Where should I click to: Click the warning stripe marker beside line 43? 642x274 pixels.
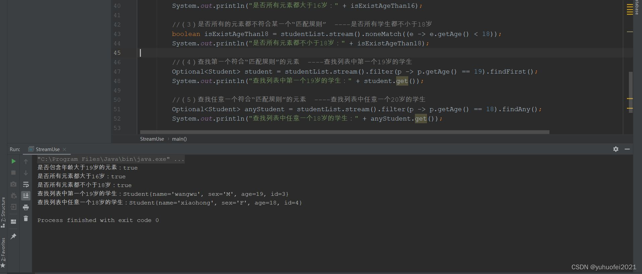630,32
